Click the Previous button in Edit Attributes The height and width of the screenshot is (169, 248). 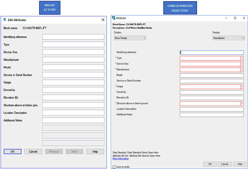pyautogui.click(x=54, y=152)
